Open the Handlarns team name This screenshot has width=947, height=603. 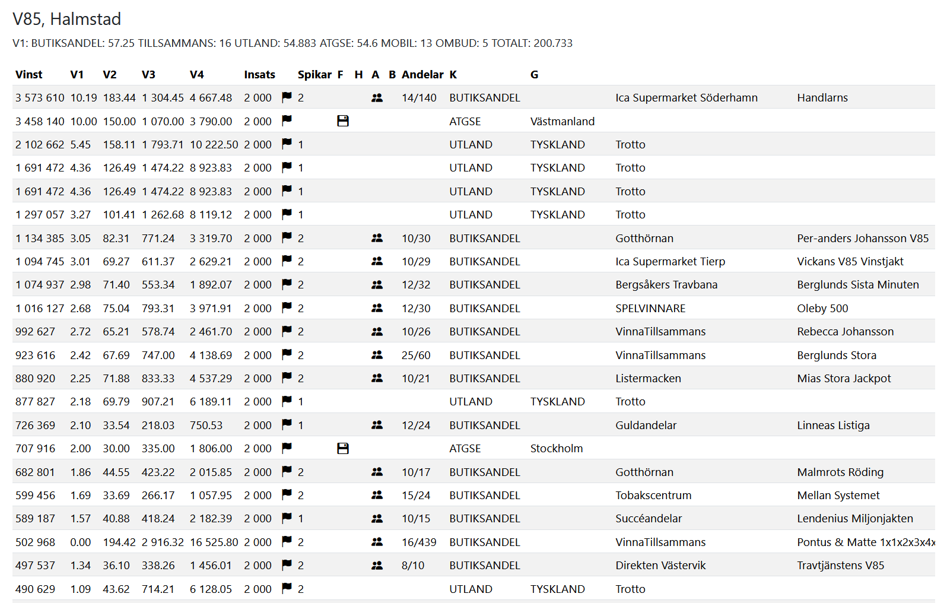tap(822, 97)
